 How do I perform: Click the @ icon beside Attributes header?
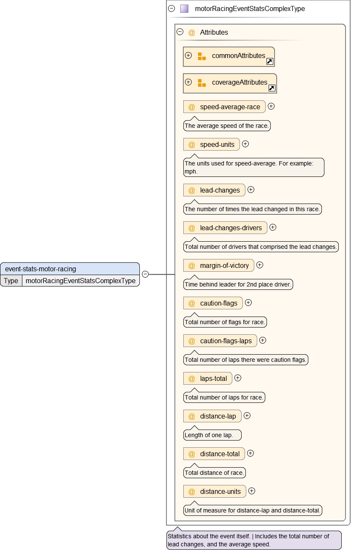coord(192,32)
